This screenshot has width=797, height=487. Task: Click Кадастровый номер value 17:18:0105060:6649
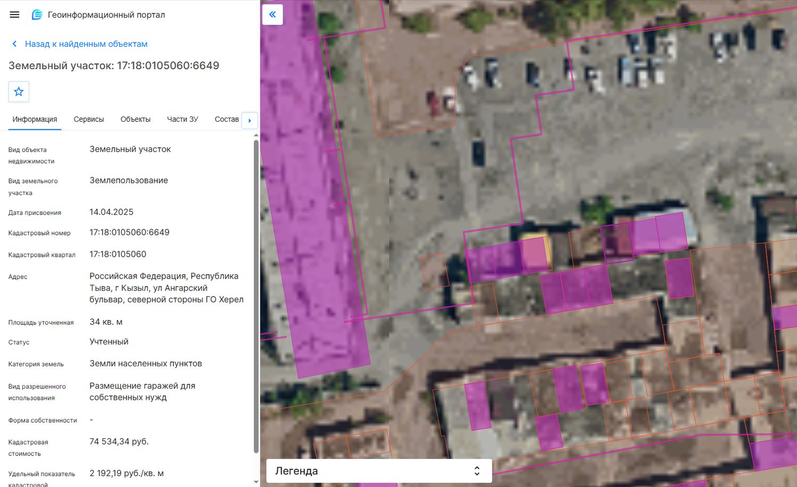(130, 232)
